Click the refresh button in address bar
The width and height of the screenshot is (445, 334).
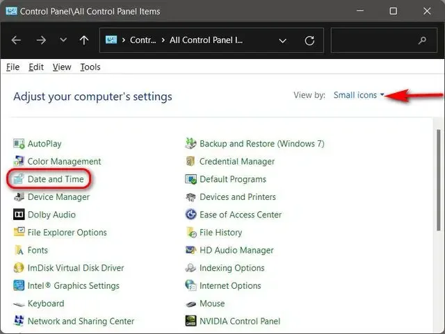click(309, 40)
